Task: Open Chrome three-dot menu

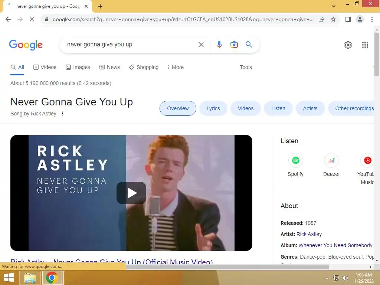Action: 372,19
